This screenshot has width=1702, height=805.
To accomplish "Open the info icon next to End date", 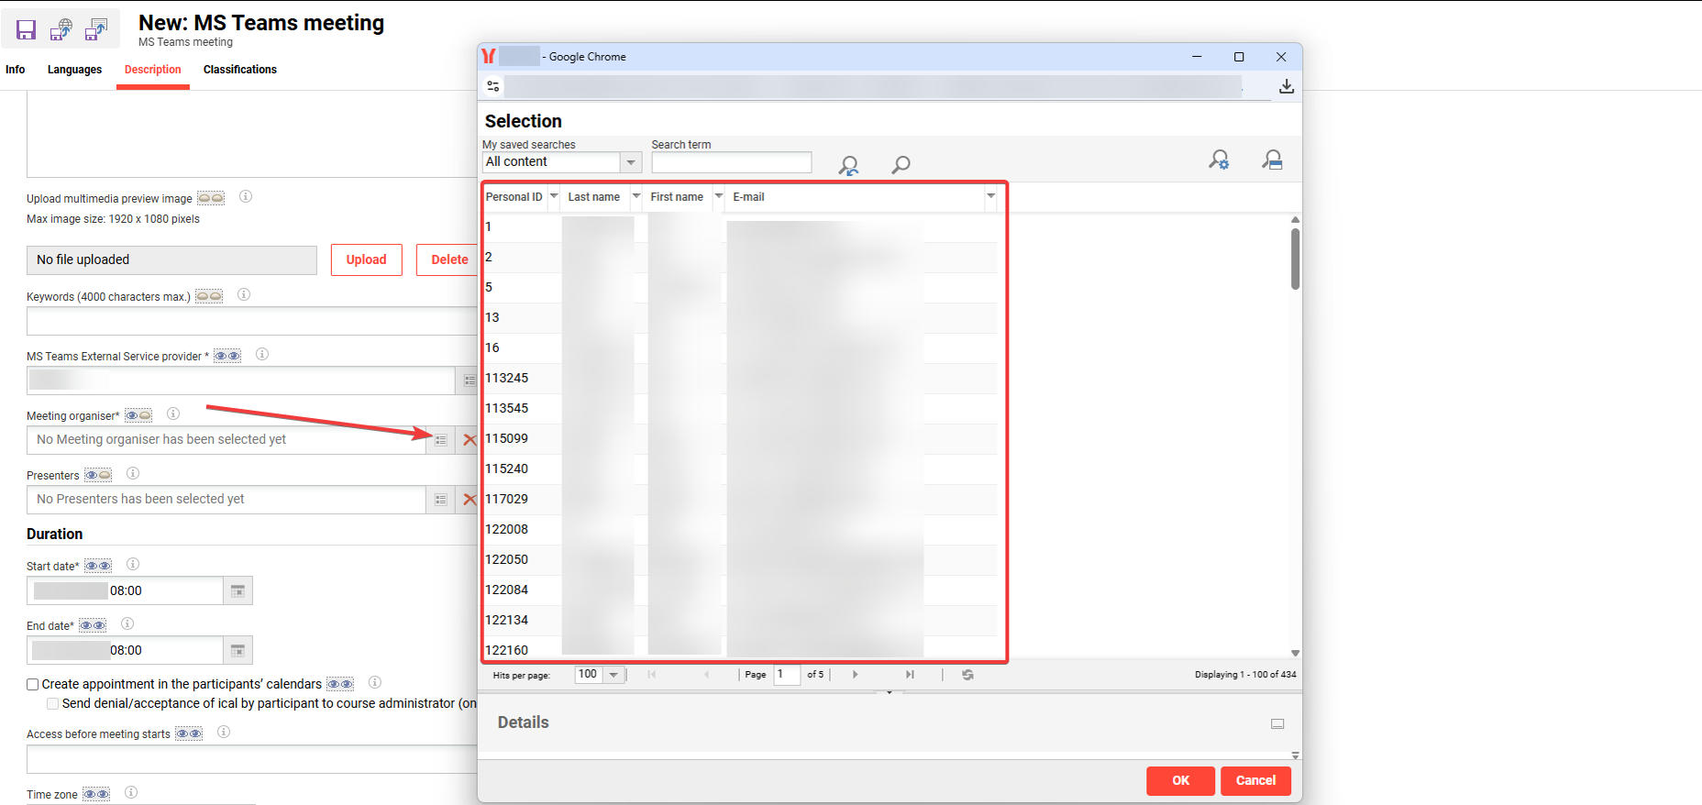I will [127, 624].
